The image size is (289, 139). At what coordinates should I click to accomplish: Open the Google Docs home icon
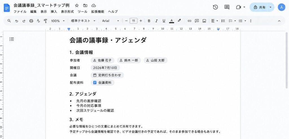point(7,8)
